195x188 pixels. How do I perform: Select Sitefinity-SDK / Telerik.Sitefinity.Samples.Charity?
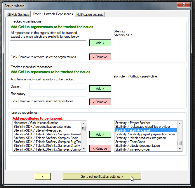[47, 146]
